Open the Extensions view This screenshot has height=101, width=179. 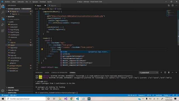3,31
